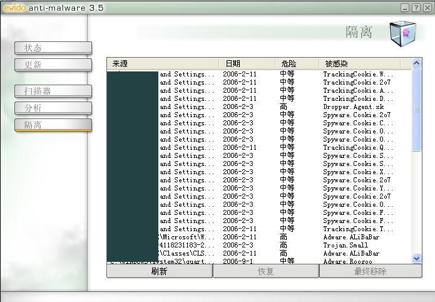
Task: Select the TrackingCookie.2o7 entry
Action: coord(357,82)
